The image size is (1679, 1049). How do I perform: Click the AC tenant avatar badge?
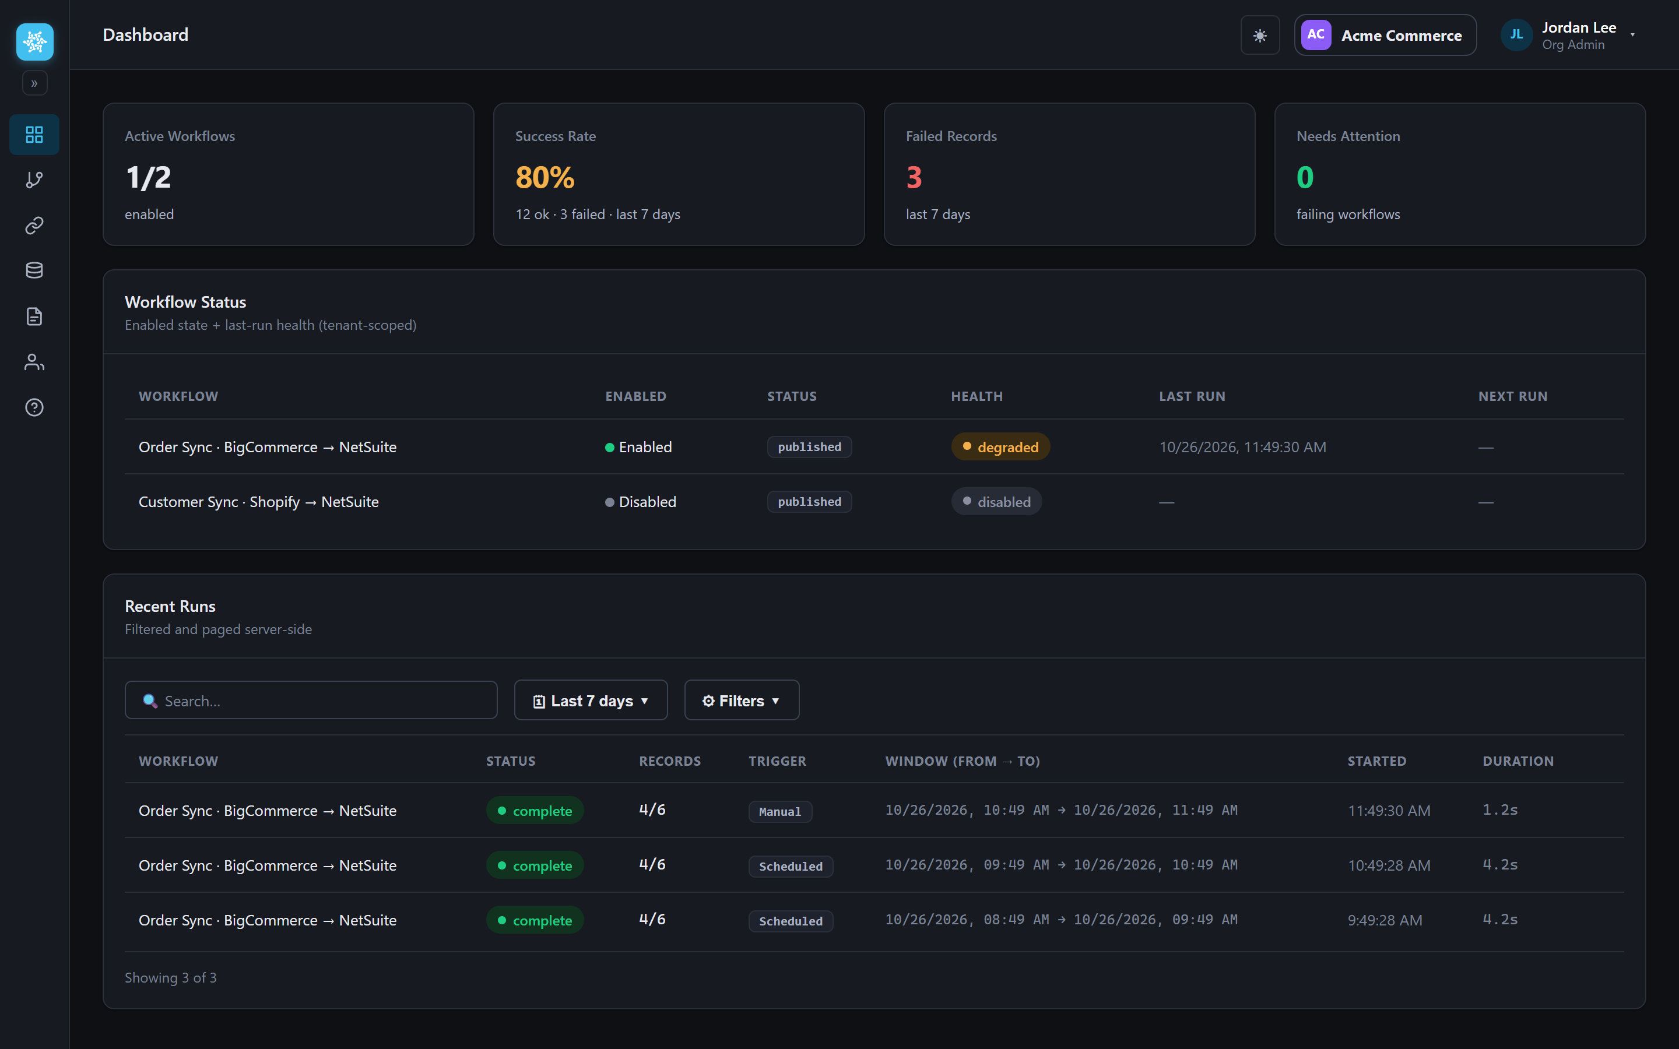coord(1315,35)
